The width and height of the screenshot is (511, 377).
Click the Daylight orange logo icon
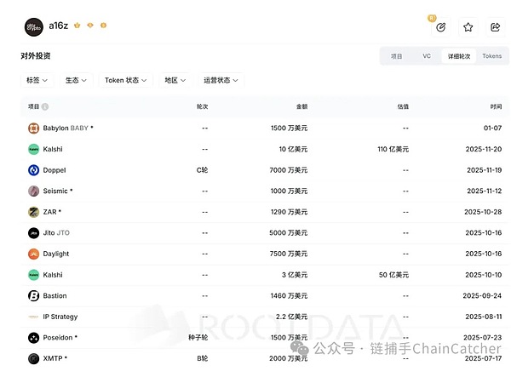[33, 254]
